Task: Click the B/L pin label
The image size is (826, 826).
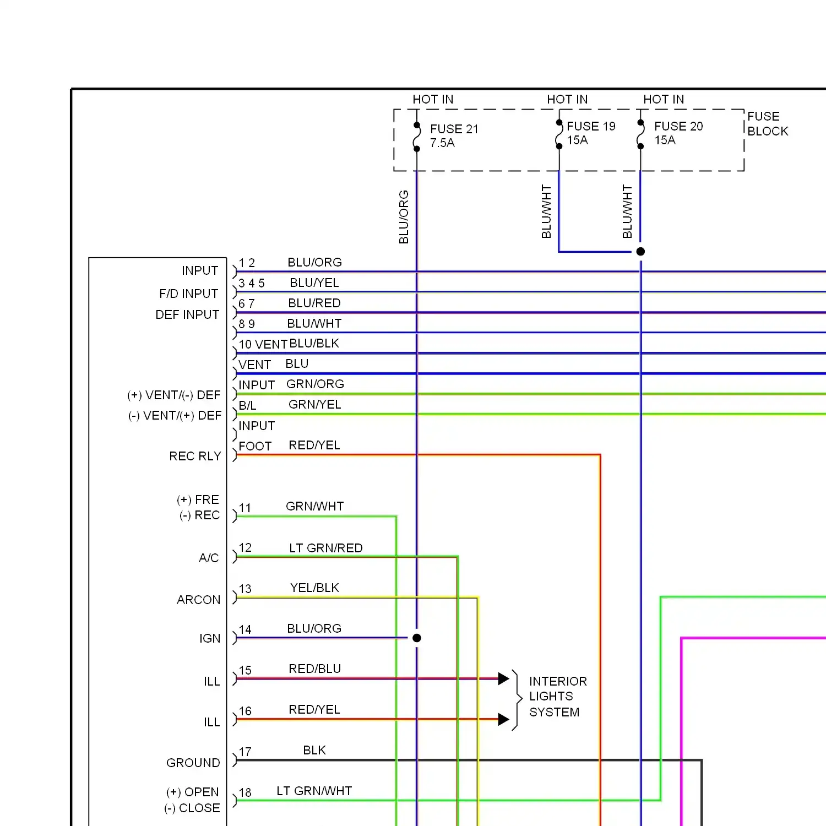Action: 247,405
